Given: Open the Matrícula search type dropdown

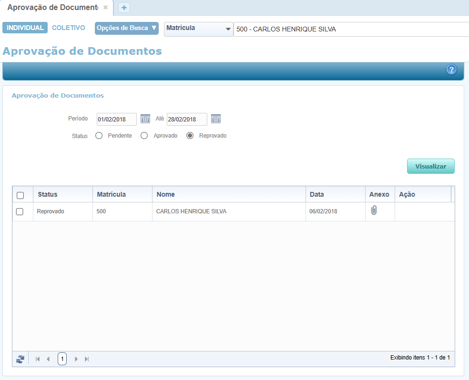Looking at the screenshot, I should [199, 29].
